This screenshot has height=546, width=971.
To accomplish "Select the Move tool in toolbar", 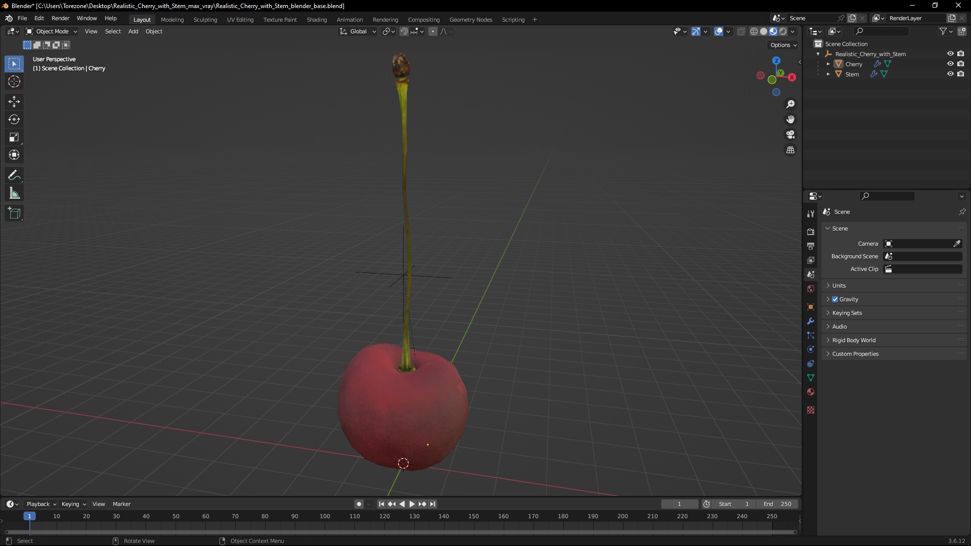I will pyautogui.click(x=15, y=101).
